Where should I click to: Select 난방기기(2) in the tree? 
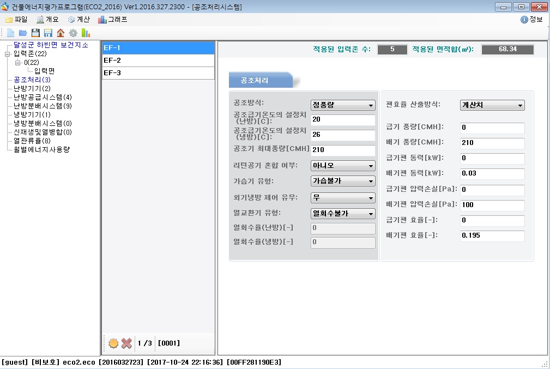coord(32,88)
